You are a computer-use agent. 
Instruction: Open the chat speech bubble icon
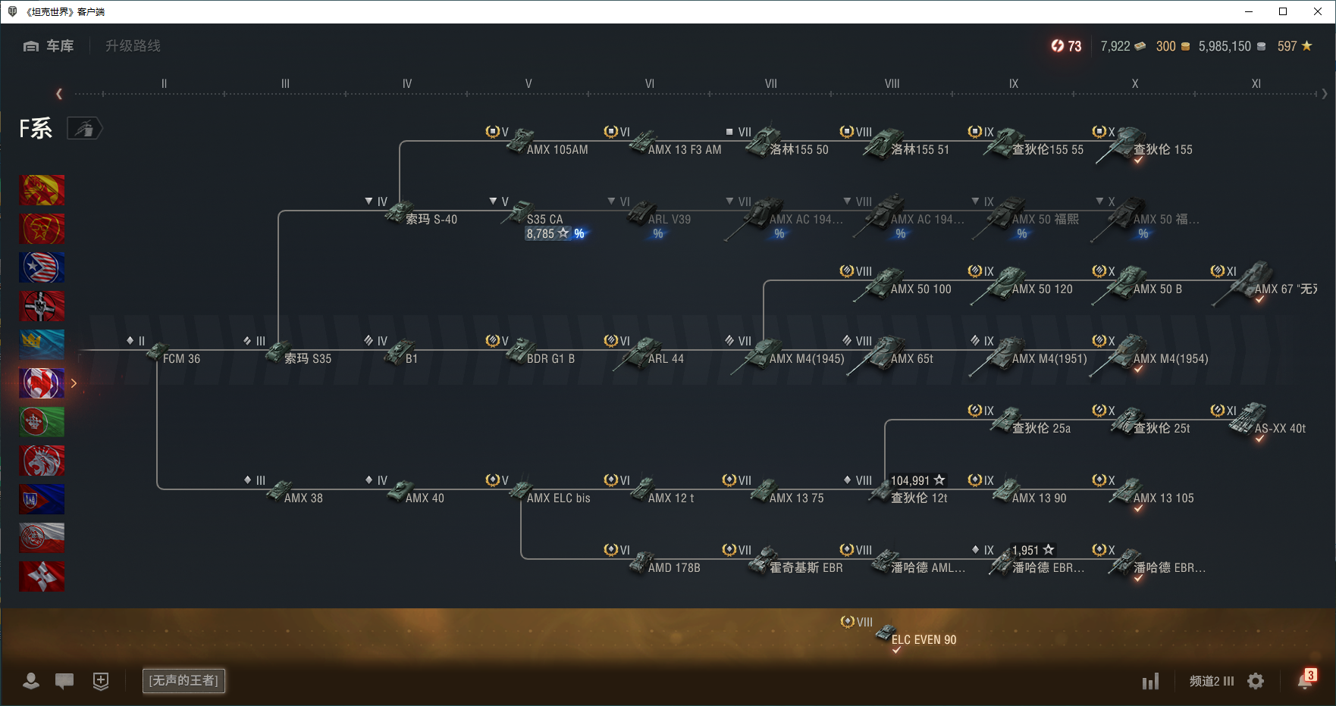[x=64, y=681]
